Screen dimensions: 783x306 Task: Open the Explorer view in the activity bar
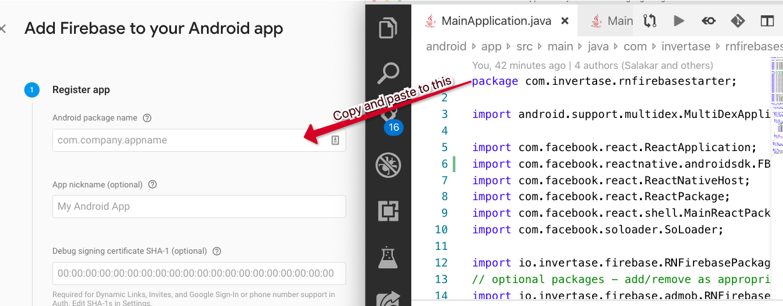pos(388,29)
